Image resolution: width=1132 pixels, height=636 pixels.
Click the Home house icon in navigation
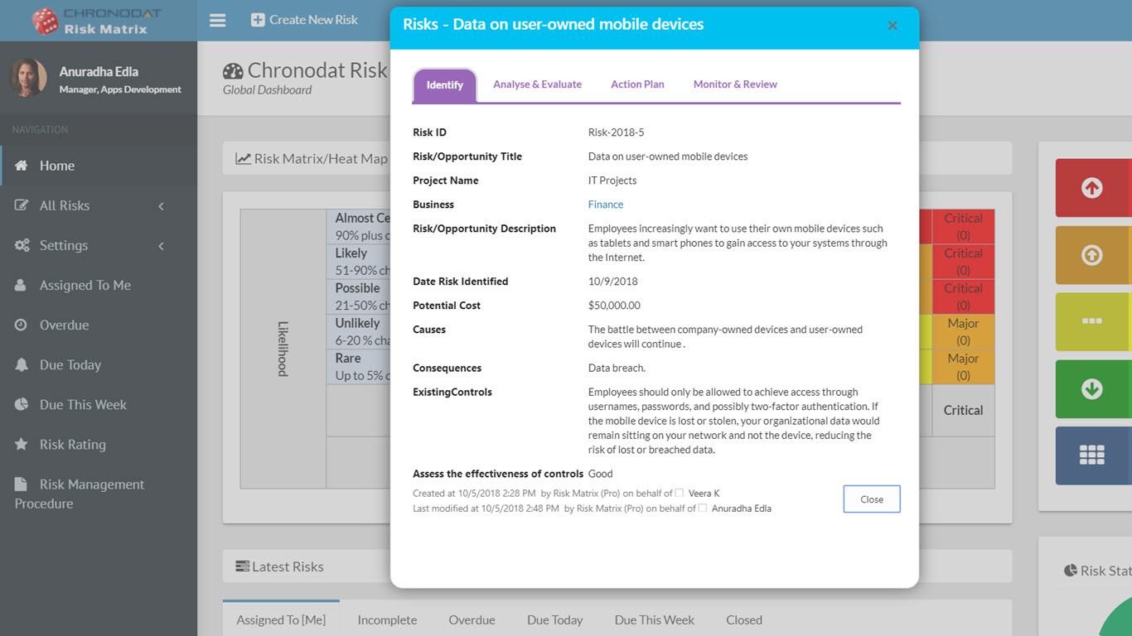coord(22,166)
